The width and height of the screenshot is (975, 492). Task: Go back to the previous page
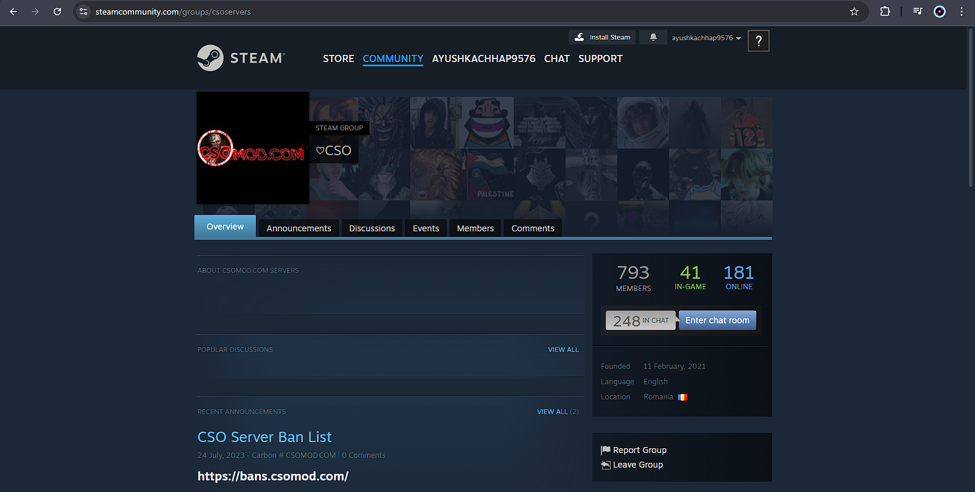coord(13,12)
